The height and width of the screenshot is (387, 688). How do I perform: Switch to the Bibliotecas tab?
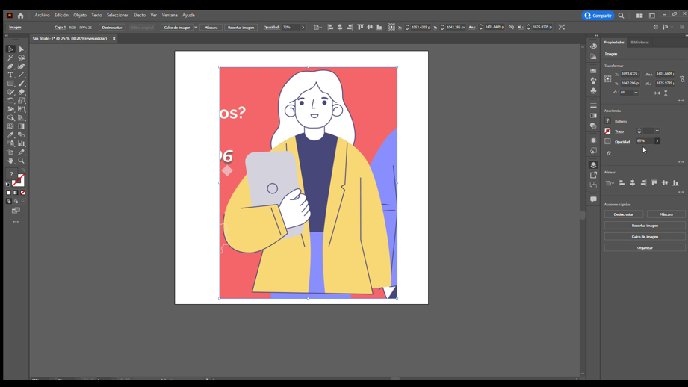[x=639, y=43]
